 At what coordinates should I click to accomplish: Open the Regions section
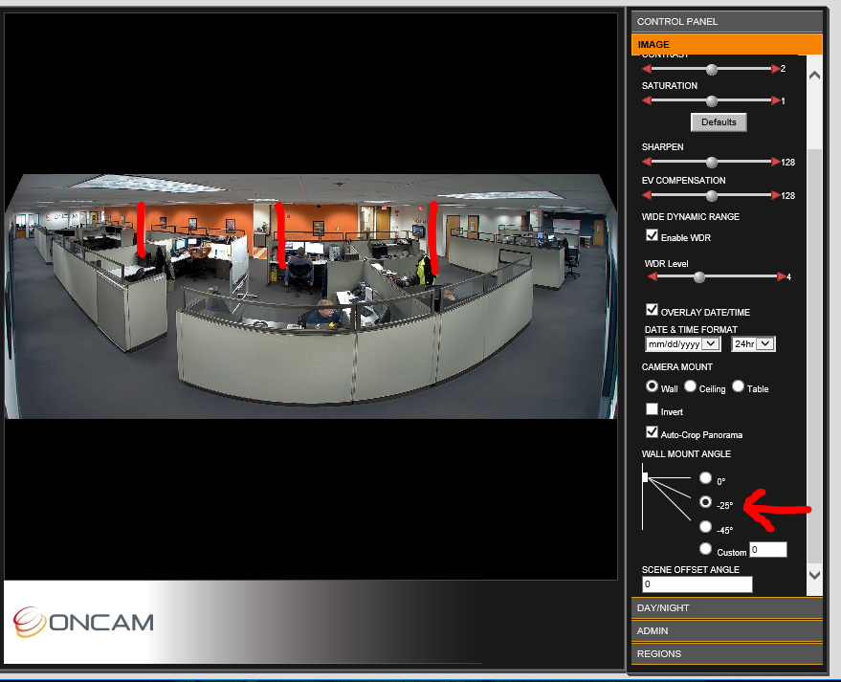click(727, 654)
